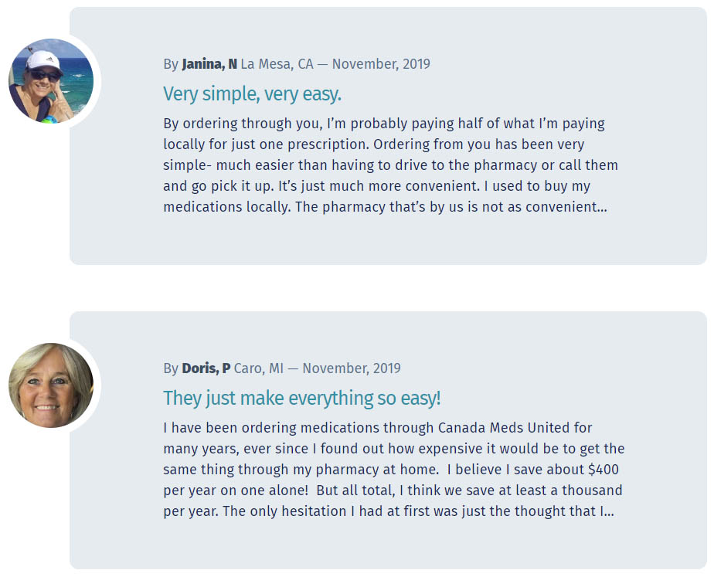Select Janina's November, 2019 date
The width and height of the screenshot is (714, 577).
[381, 64]
